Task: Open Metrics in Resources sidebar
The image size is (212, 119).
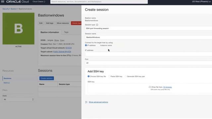Action: (x=7, y=83)
